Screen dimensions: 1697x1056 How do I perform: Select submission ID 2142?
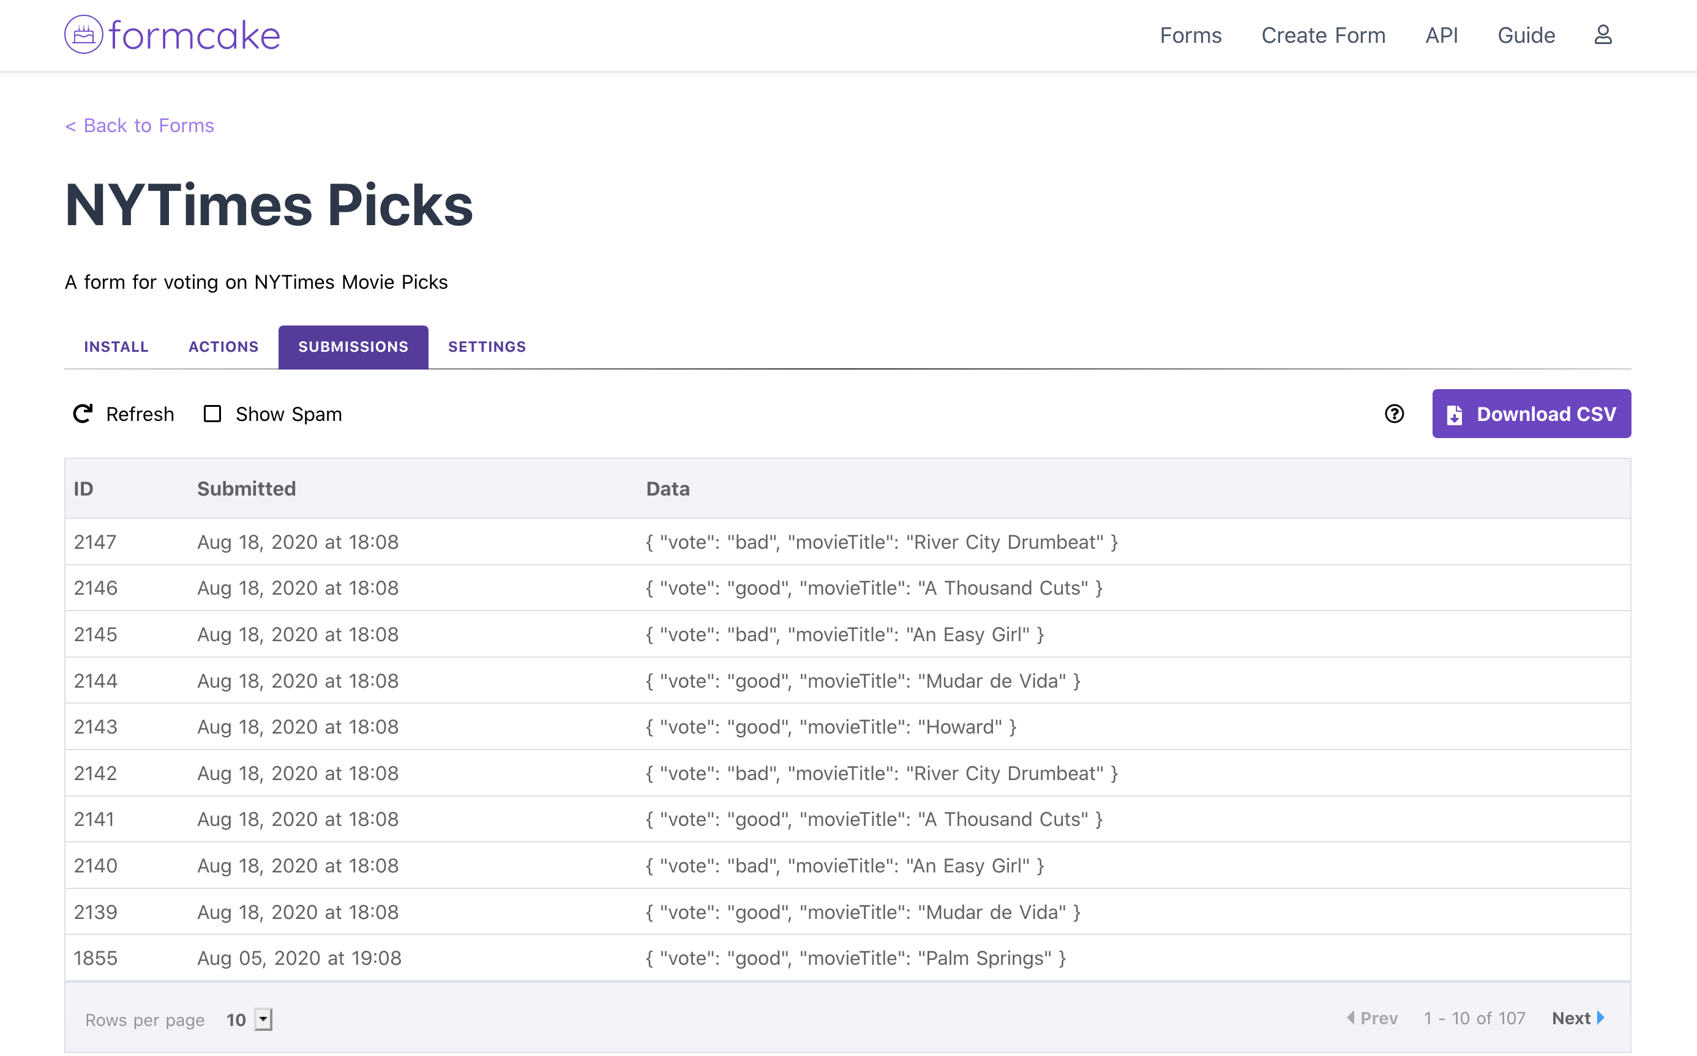pyautogui.click(x=96, y=774)
